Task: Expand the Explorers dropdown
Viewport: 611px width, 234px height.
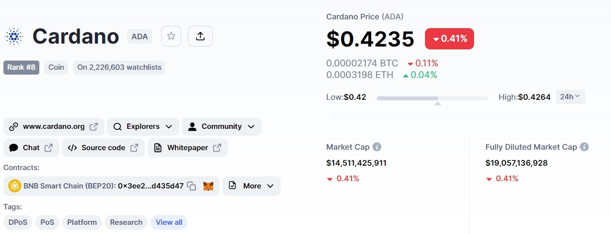Action: coord(143,126)
